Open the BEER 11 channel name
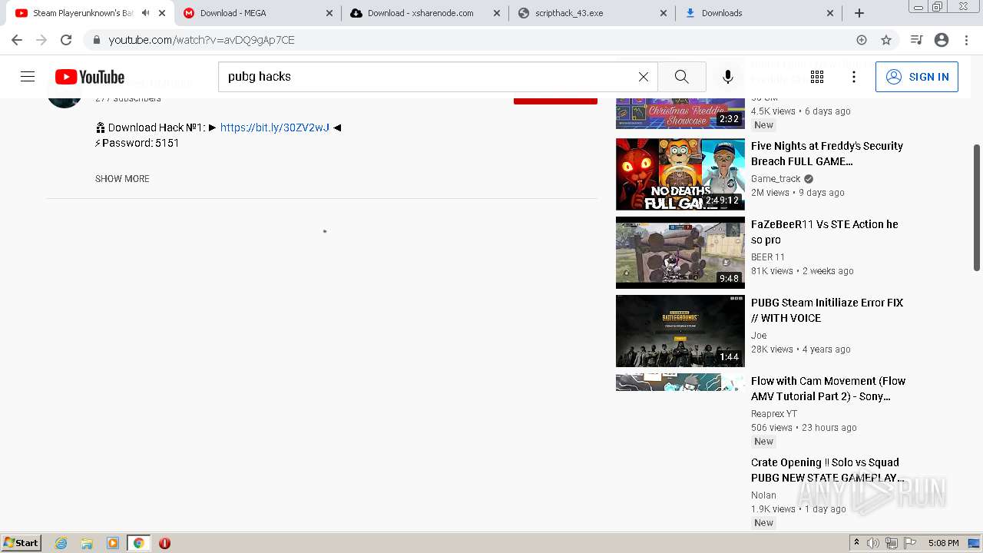Image resolution: width=983 pixels, height=553 pixels. (768, 257)
